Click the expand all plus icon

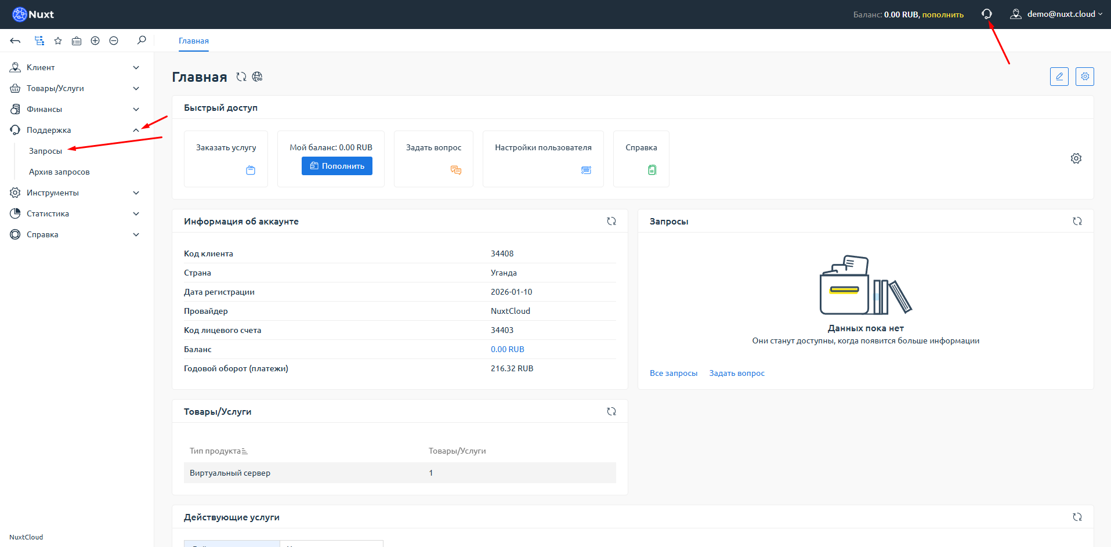tap(95, 41)
